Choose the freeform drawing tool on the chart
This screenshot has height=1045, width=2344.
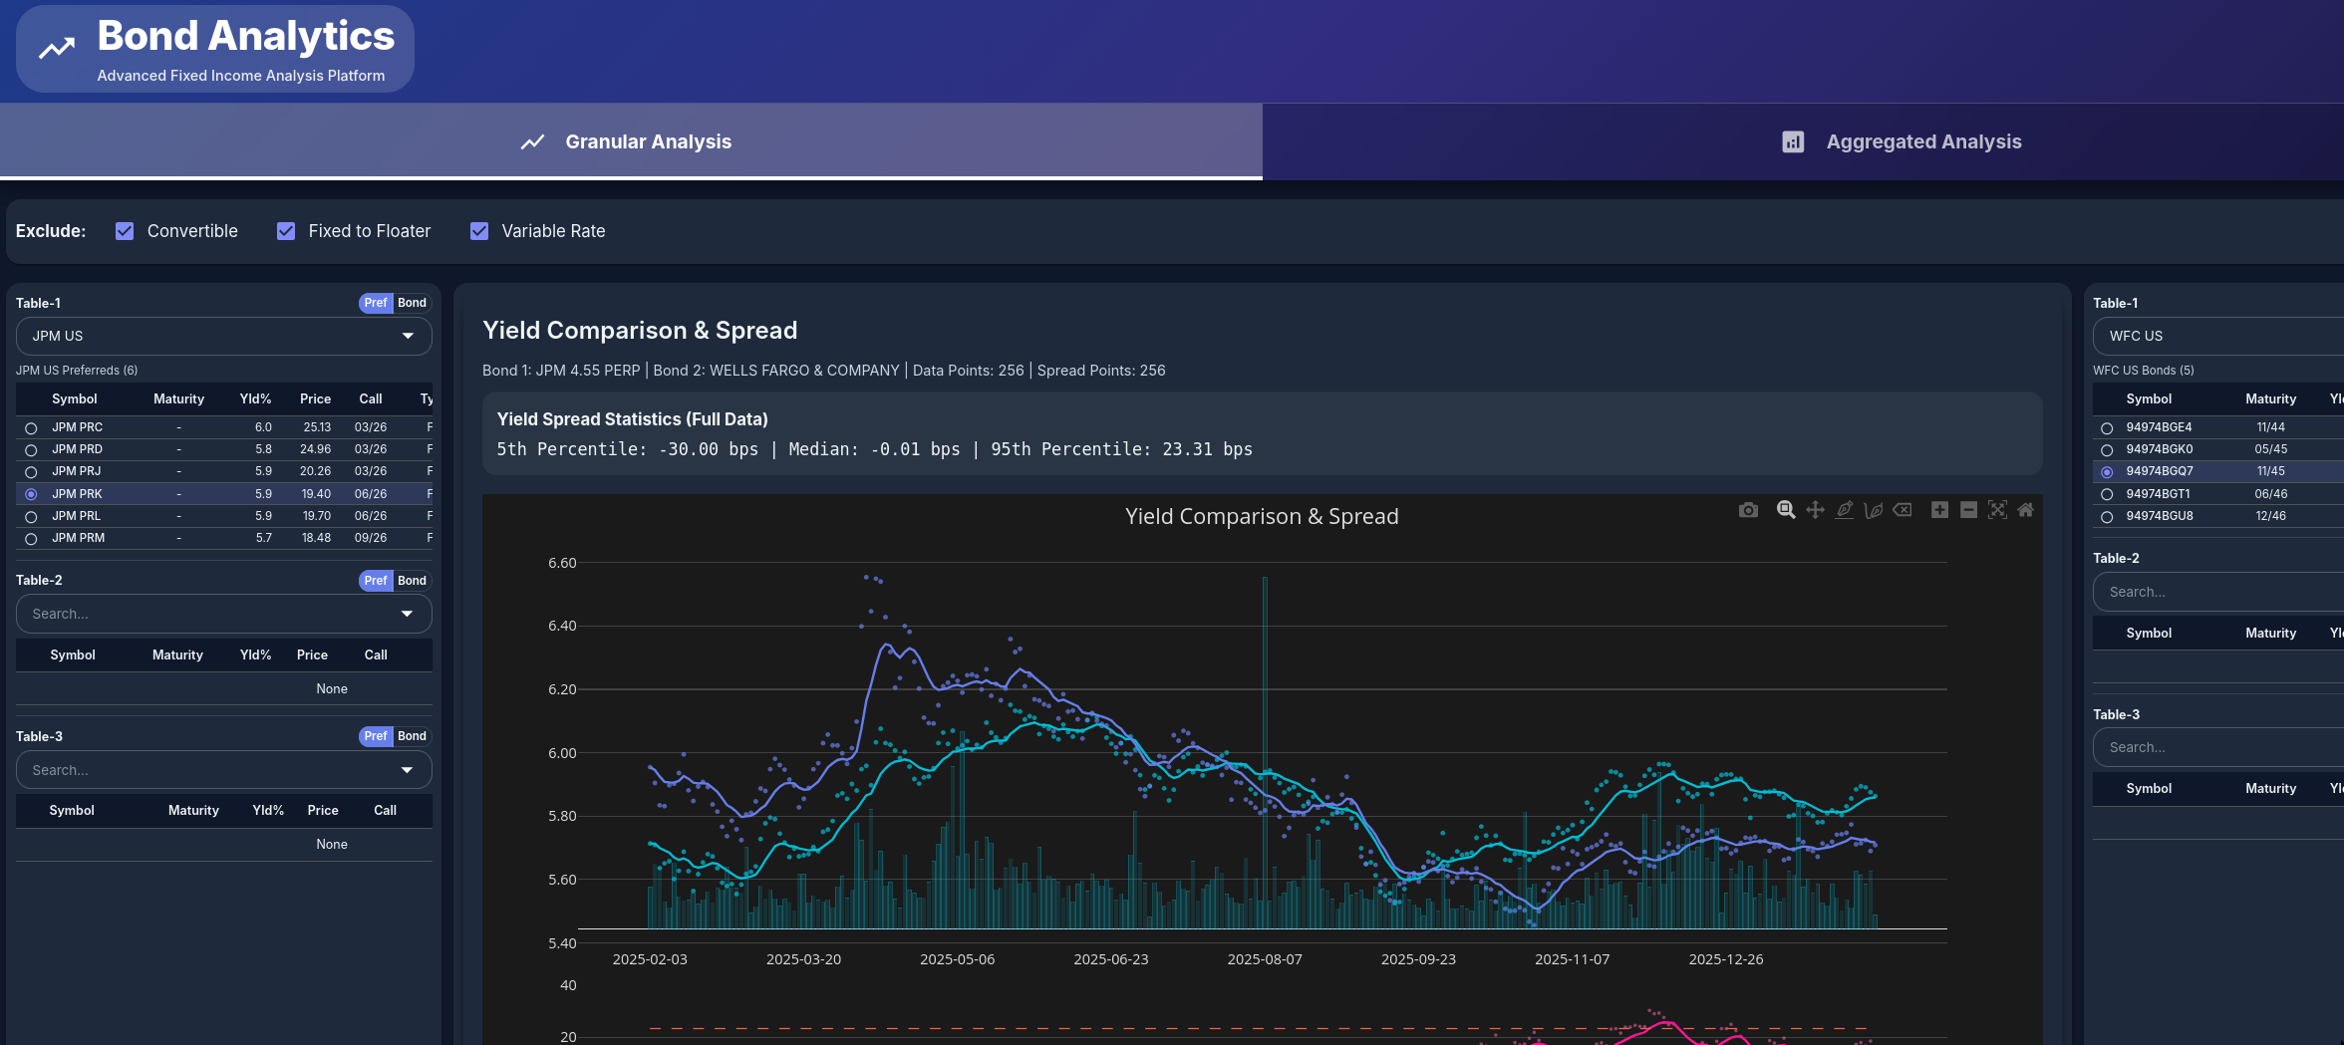tap(1874, 509)
